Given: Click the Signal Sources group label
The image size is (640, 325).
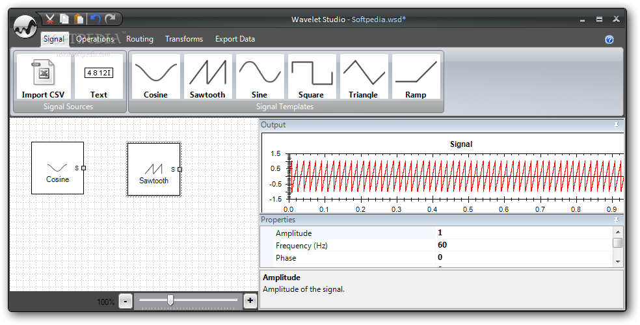Looking at the screenshot, I should 68,107.
